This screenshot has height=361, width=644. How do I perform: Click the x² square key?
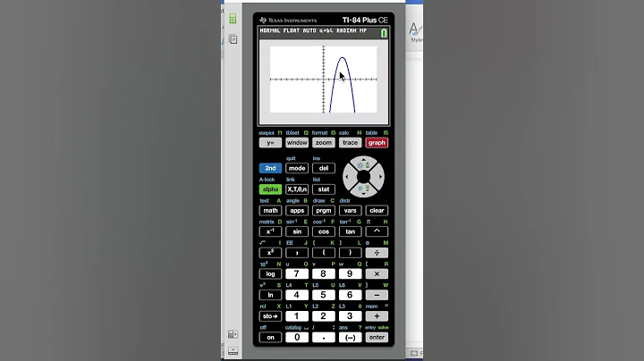tap(270, 253)
